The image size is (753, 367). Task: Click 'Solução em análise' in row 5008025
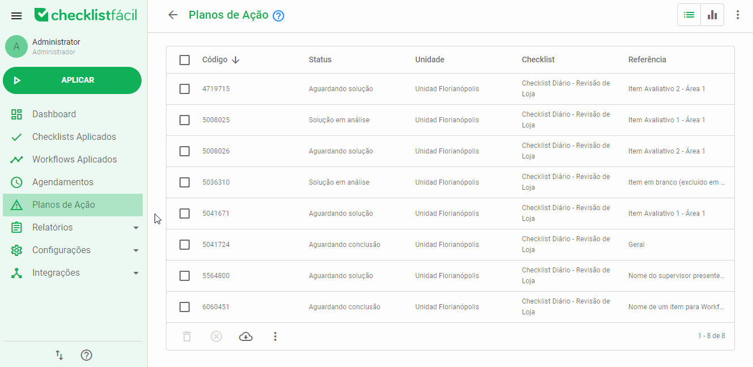tap(339, 120)
